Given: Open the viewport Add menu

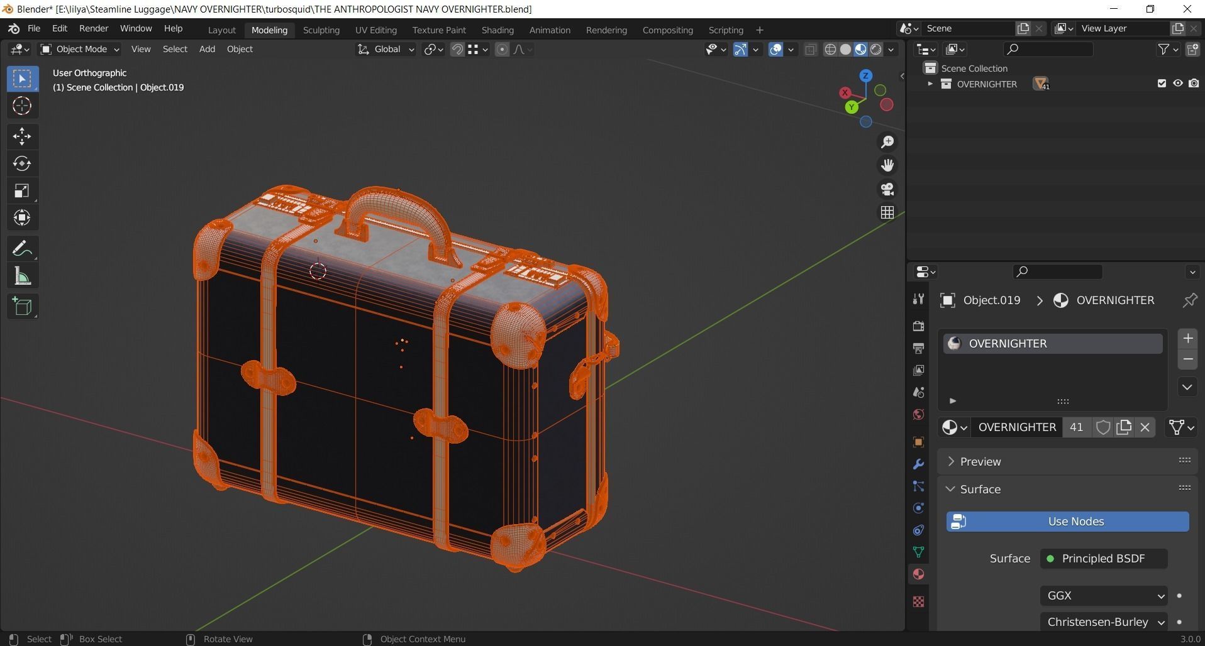Looking at the screenshot, I should tap(207, 49).
